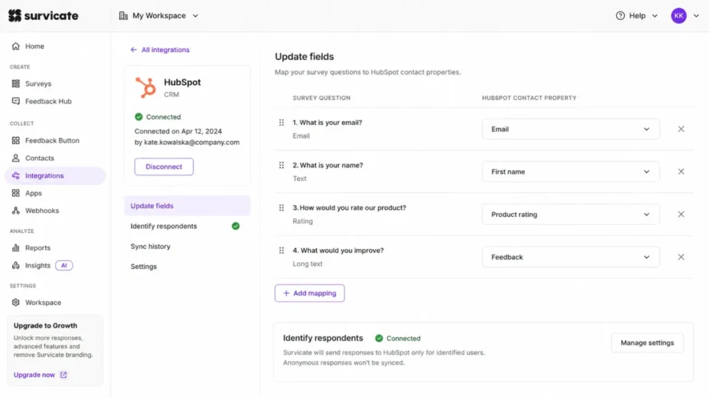The width and height of the screenshot is (709, 398).
Task: Click the 'HUBSPOT CONTACT PROPERTY' column header
Action: [529, 98]
